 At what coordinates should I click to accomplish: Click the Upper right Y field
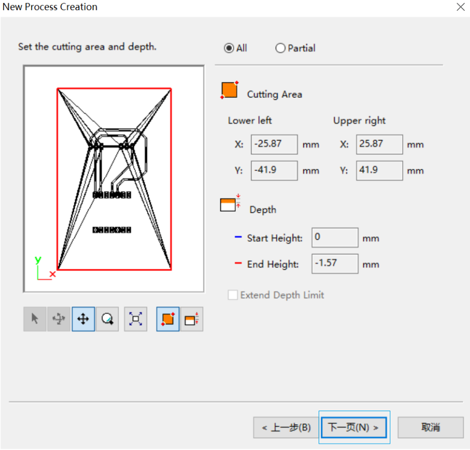[380, 171]
